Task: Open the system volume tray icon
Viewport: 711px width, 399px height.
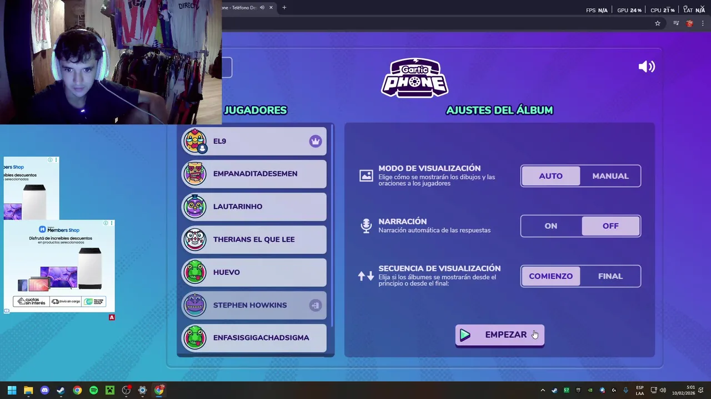Action: click(663, 390)
